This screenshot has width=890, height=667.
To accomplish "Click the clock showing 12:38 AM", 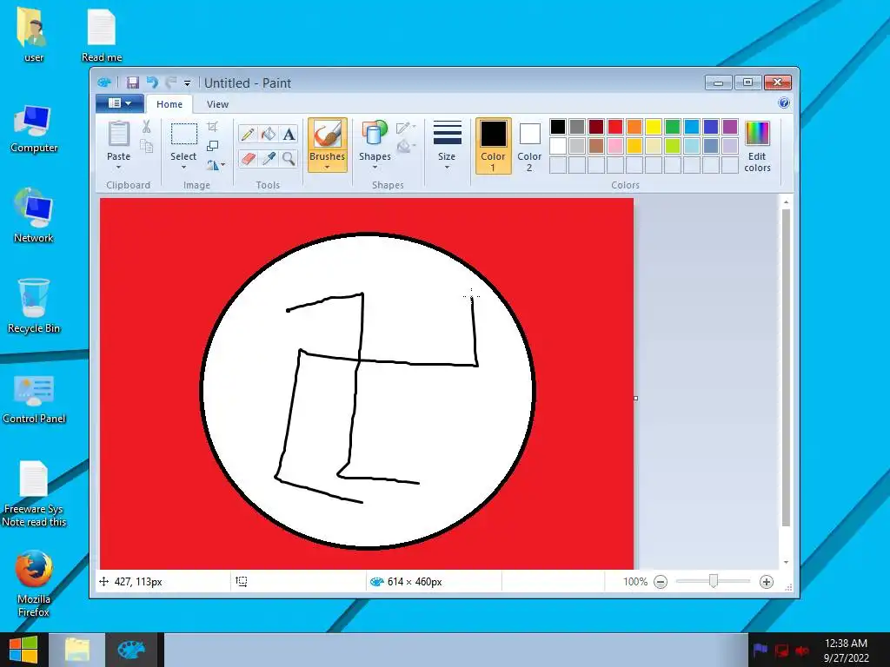I will [846, 644].
